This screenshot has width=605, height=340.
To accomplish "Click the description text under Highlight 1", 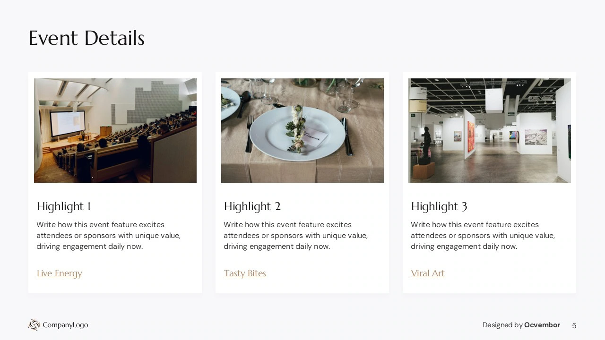I will coord(109,236).
